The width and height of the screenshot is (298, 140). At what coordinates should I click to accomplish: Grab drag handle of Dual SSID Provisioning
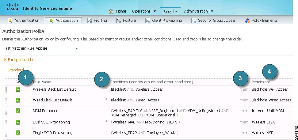coord(6,123)
